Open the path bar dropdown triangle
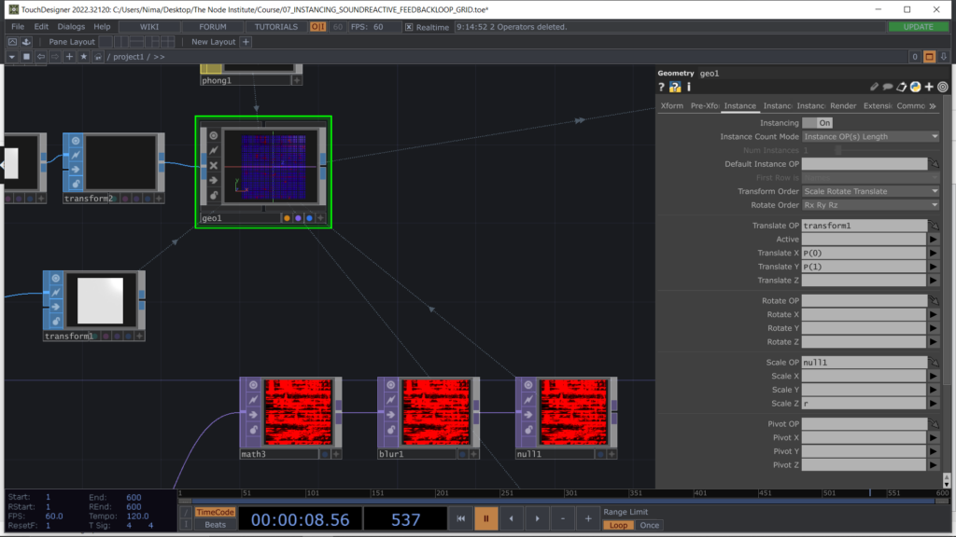Screen dimensions: 956x537 coord(11,57)
